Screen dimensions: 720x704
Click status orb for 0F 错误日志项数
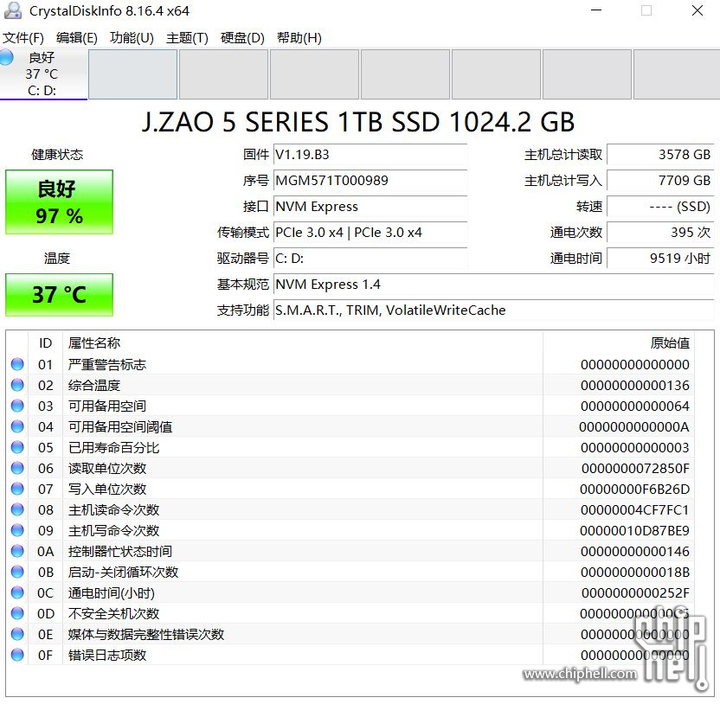pyautogui.click(x=17, y=655)
